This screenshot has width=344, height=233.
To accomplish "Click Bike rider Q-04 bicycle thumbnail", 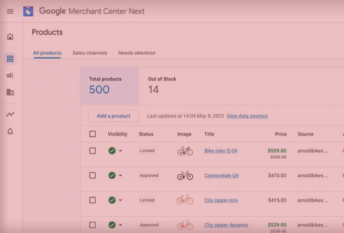I will click(185, 151).
